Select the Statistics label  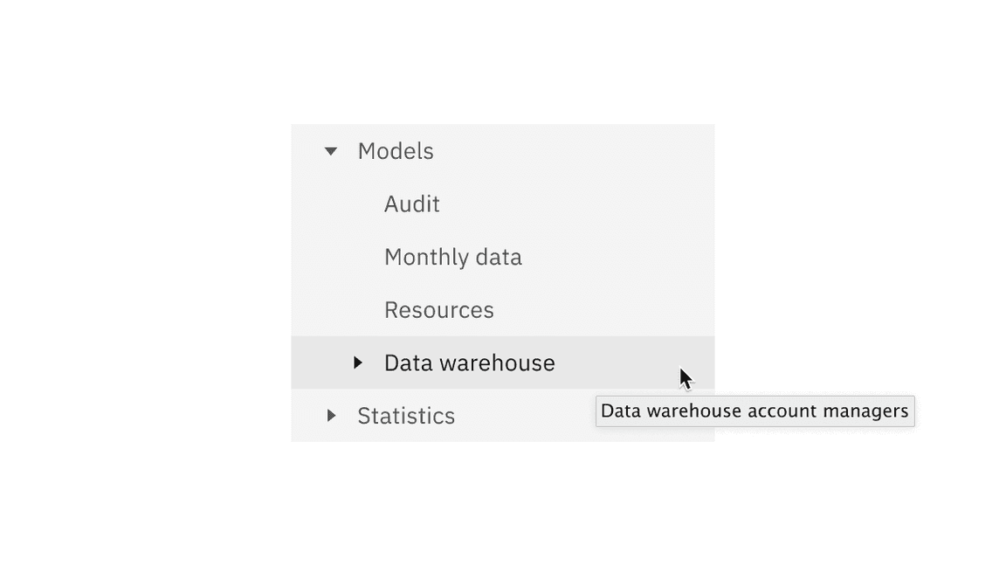[406, 416]
